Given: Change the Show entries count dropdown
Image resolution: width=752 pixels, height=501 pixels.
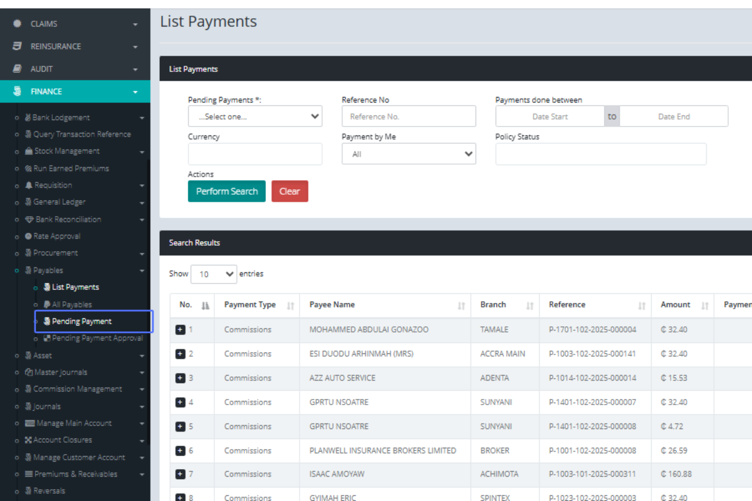Looking at the screenshot, I should coord(214,274).
